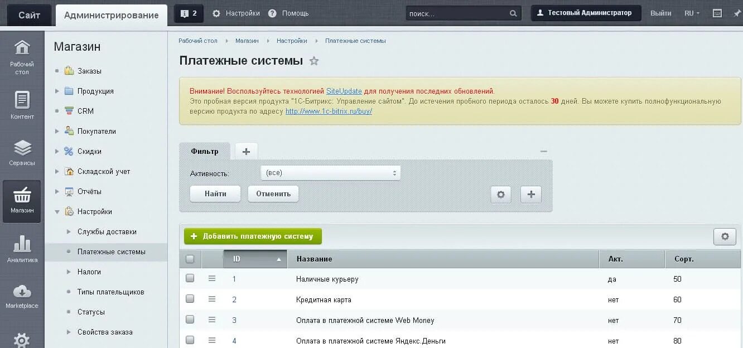
Task: Open the Сервисы sidebar section
Action: point(22,153)
